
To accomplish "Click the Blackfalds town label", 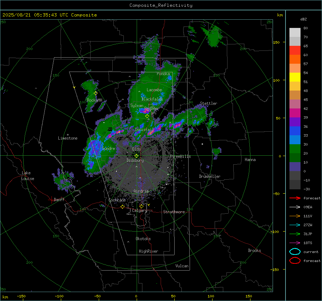I will [152, 99].
